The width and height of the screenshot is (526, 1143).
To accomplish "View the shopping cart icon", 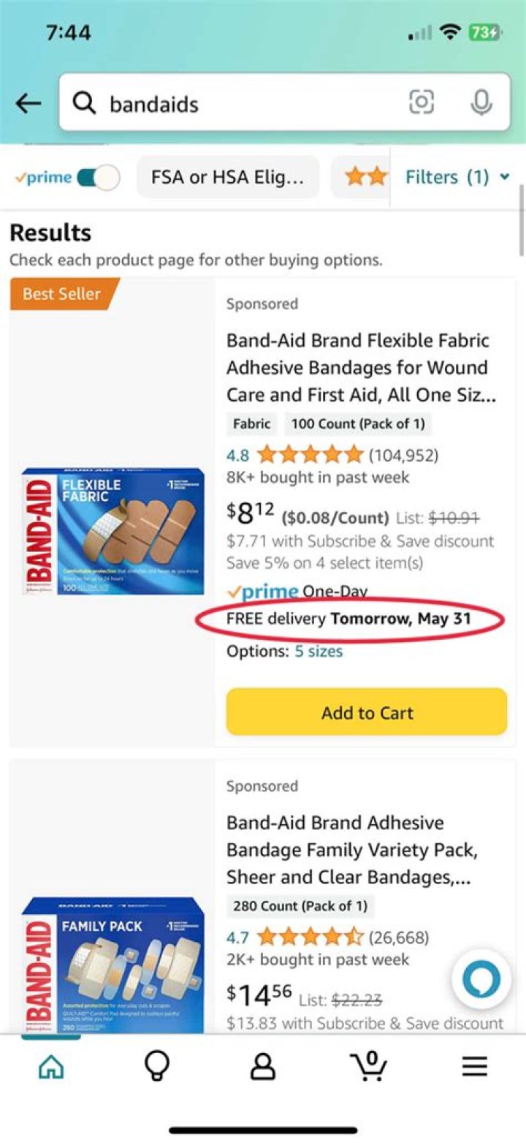I will coord(369,1065).
